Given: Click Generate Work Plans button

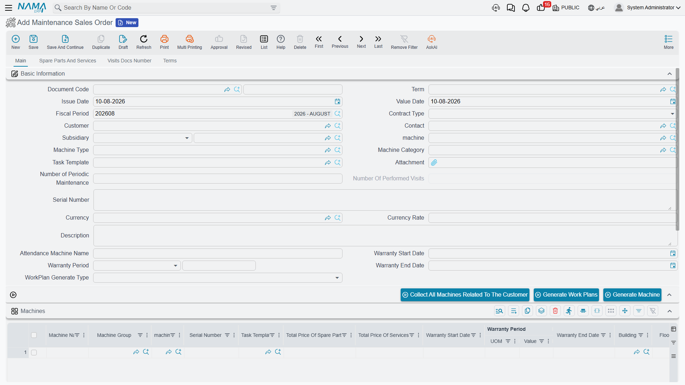Looking at the screenshot, I should pos(566,295).
